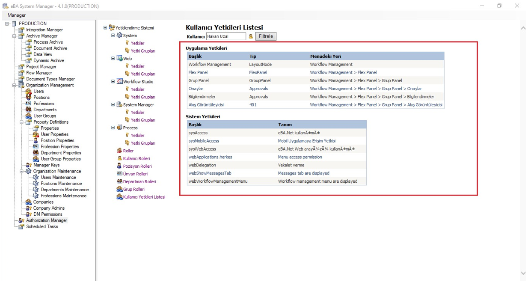Image resolution: width=528 pixels, height=282 pixels.
Task: Open Yetki Grupları under System Manager
Action: [x=143, y=120]
